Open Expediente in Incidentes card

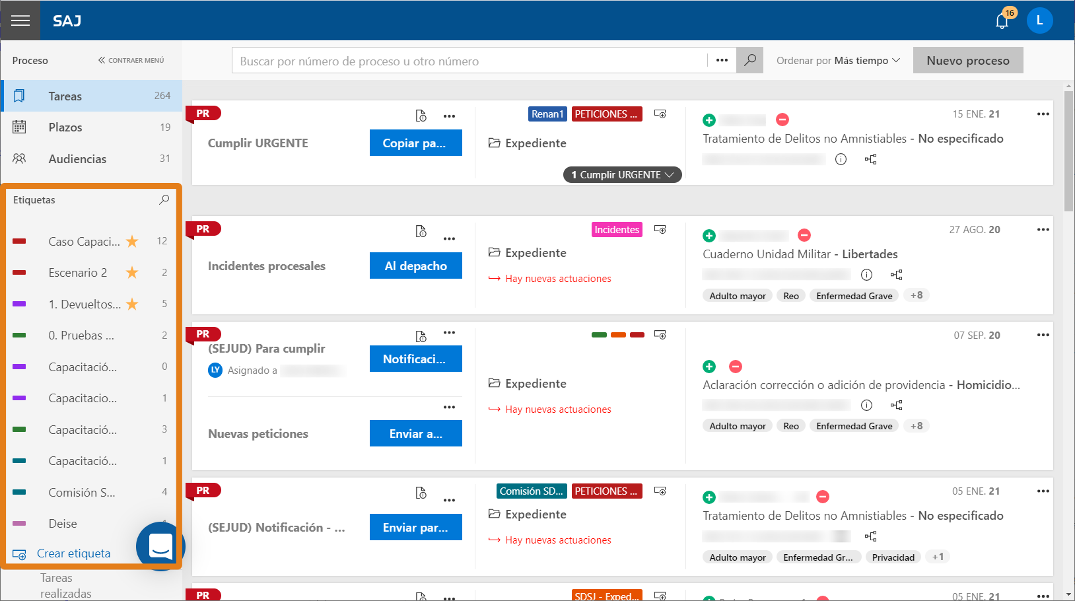point(528,252)
